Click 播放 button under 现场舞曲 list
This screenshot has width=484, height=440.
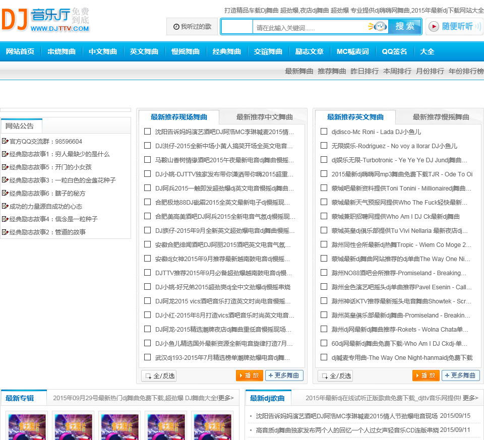point(250,375)
